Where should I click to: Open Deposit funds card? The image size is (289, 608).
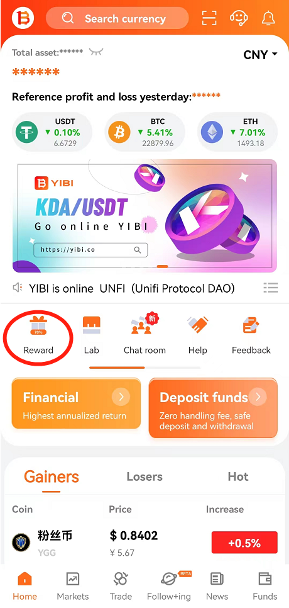pos(213,408)
